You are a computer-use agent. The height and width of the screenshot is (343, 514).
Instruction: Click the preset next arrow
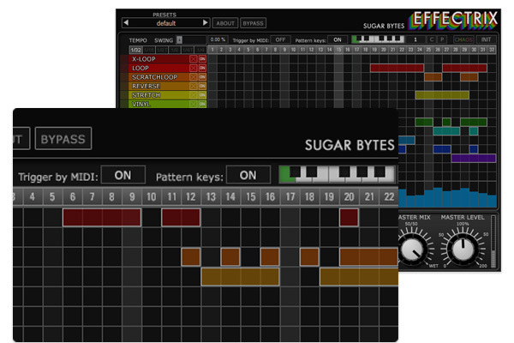205,22
